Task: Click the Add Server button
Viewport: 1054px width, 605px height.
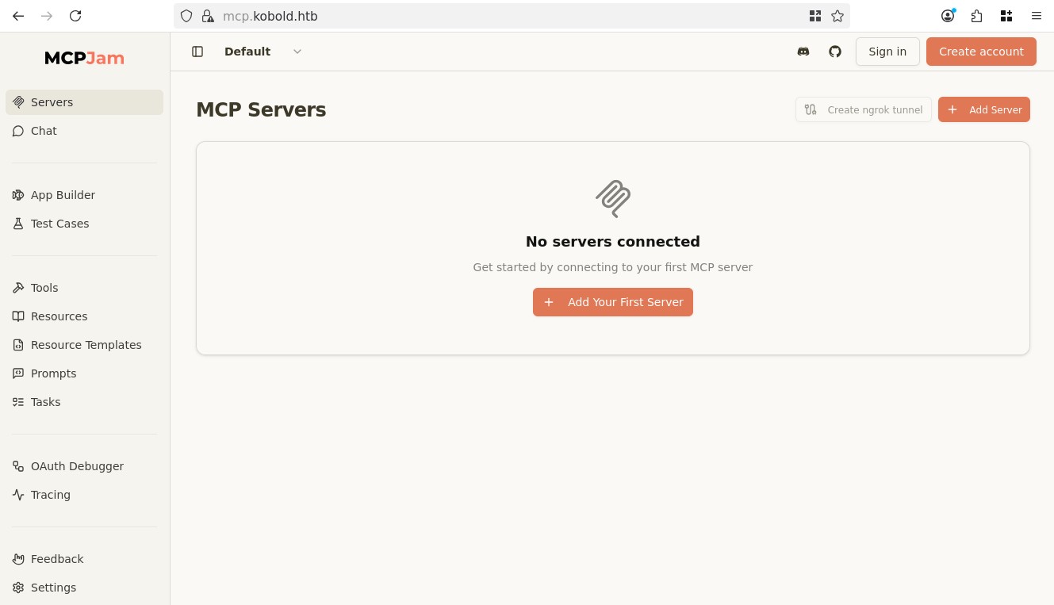Action: (984, 109)
